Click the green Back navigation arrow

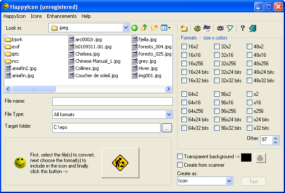click(135, 28)
